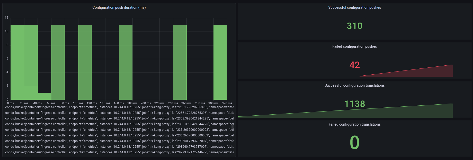473x160 pixels.
Task: Click the histogram bar between 100 and 120 ms
Action: 85,62
